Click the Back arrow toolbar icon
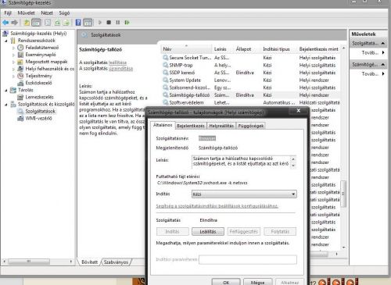 coord(5,23)
